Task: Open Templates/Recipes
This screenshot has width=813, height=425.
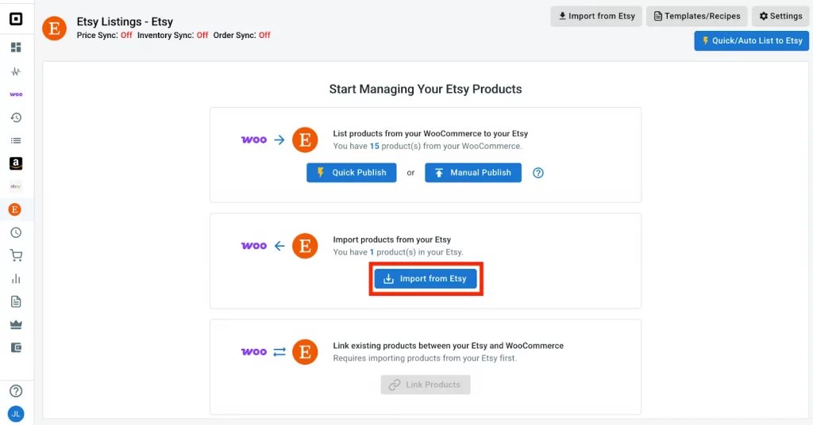Action: click(x=697, y=16)
